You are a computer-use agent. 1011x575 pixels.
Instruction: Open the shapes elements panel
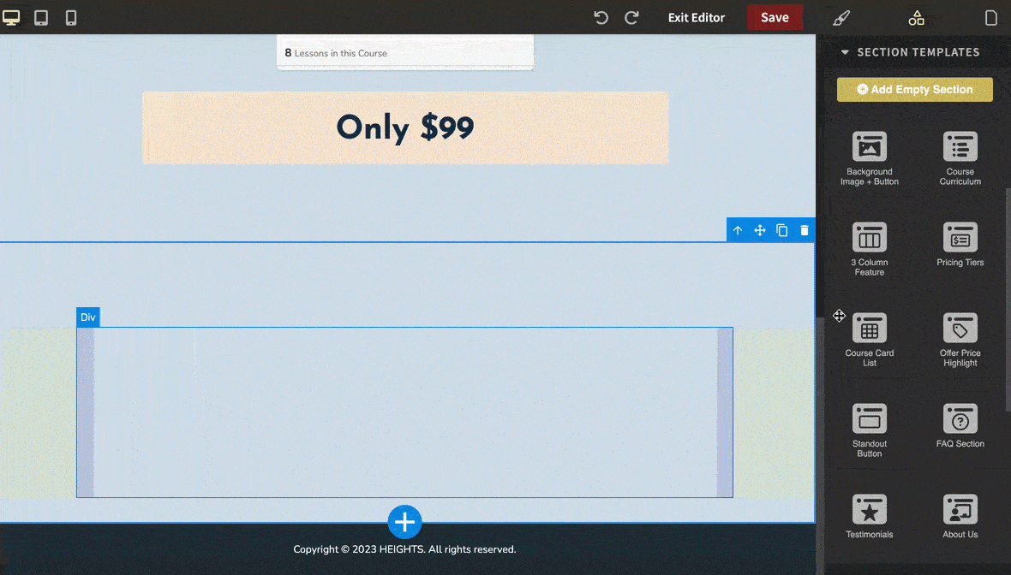916,17
